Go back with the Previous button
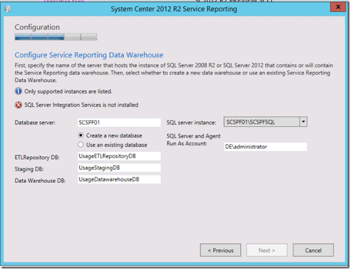Viewport: 350px width, 269px height. click(221, 250)
